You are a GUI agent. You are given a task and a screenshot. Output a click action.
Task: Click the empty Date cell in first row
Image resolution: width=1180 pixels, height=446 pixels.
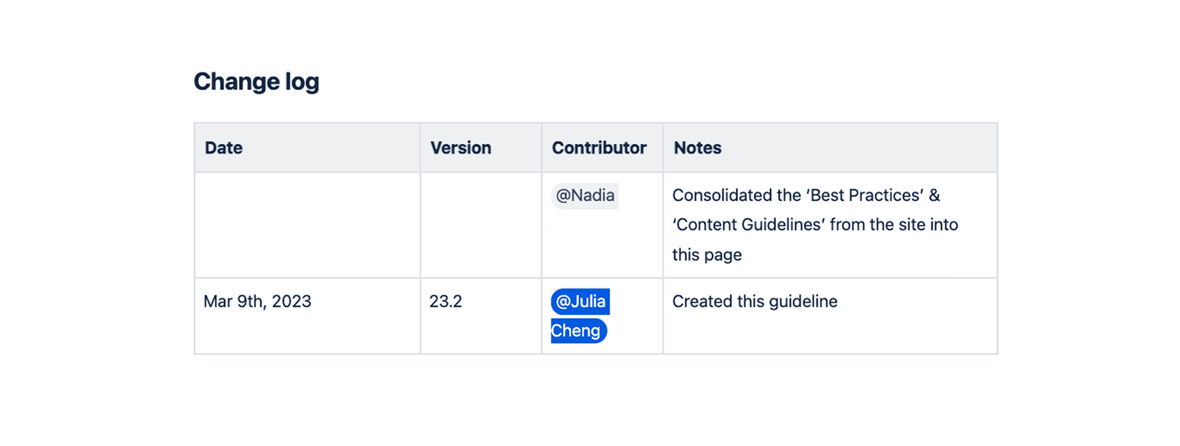pyautogui.click(x=308, y=225)
